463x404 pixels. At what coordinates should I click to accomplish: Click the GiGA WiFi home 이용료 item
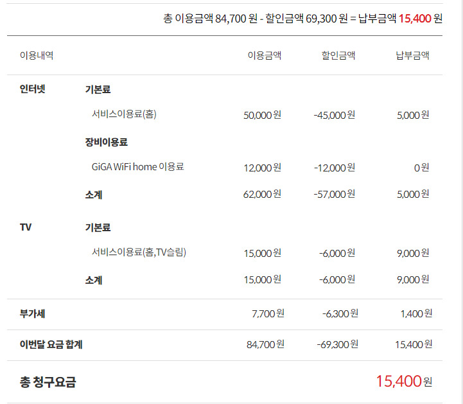[137, 166]
